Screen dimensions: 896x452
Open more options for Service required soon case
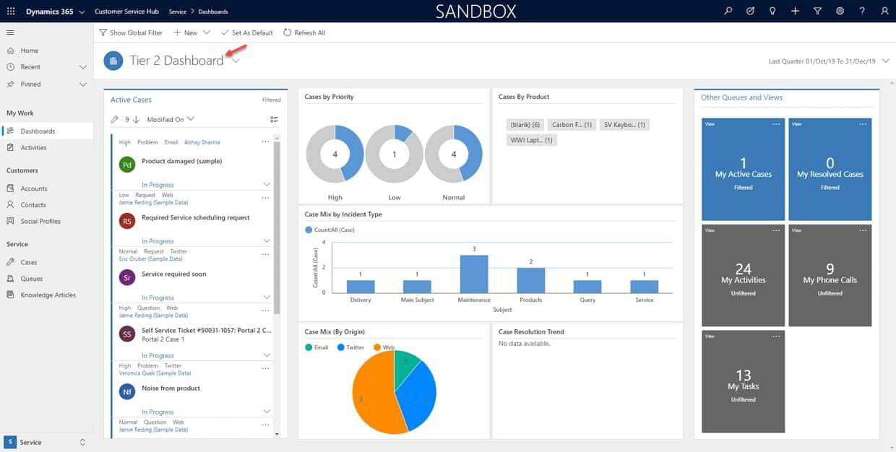[265, 254]
